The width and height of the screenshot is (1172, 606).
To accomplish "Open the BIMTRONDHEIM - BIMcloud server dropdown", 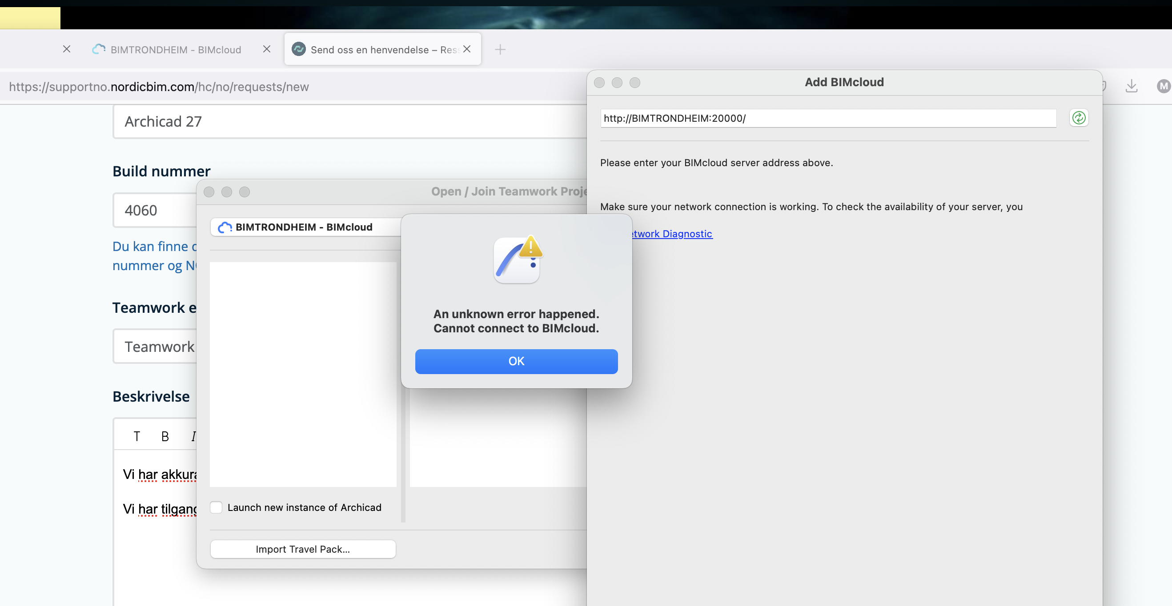I will click(305, 227).
